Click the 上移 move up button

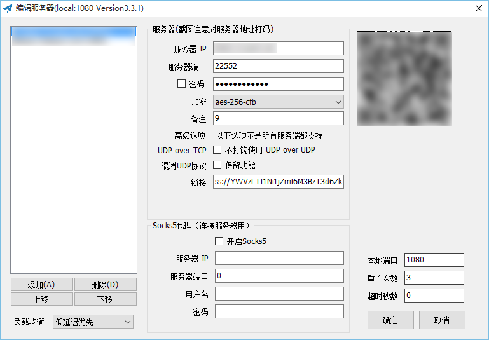pos(41,299)
